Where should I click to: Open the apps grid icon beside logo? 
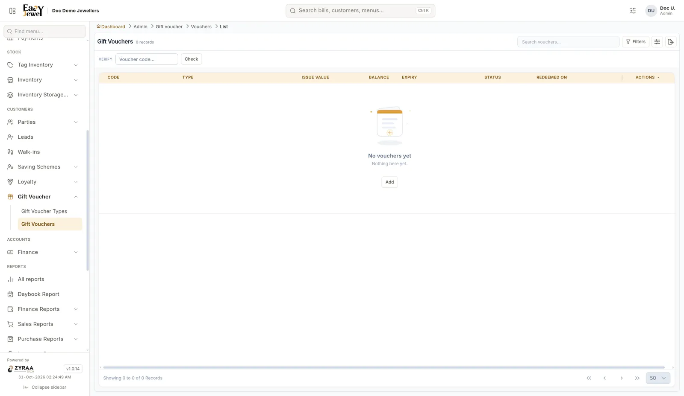(12, 11)
